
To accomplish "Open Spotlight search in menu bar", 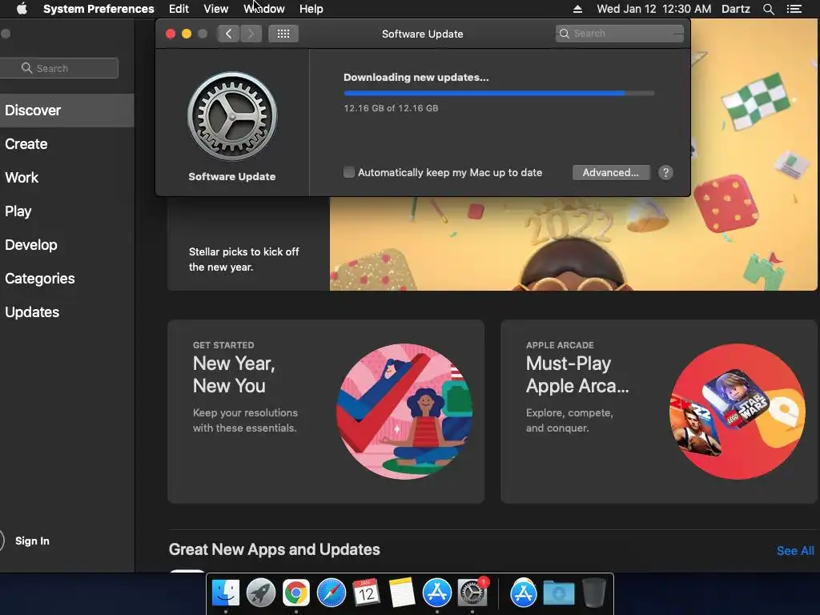I will [768, 9].
